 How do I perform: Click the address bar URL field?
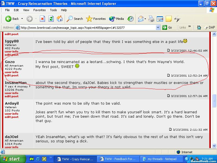(x=87, y=27)
